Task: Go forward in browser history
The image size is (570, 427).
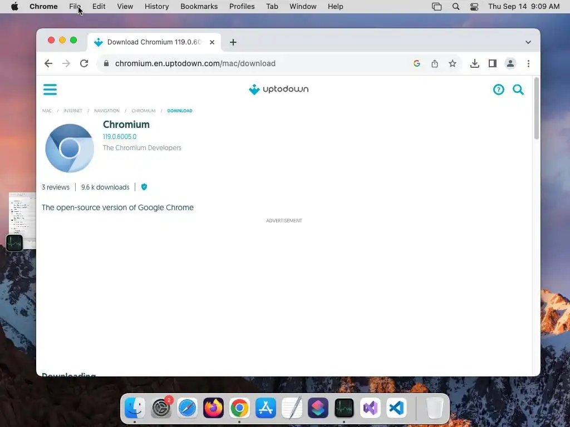Action: point(66,63)
